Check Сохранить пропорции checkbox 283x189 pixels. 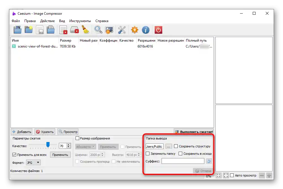coord(77,161)
